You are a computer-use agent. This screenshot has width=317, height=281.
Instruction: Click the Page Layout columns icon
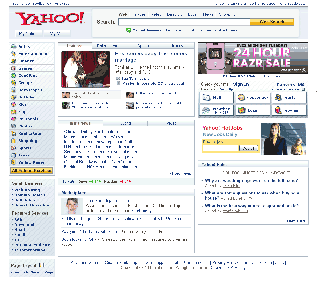[x=42, y=265]
